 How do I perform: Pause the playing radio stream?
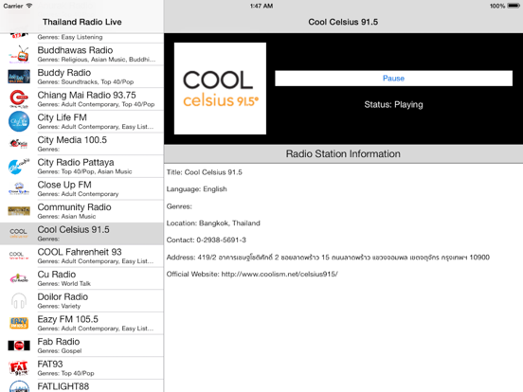pyautogui.click(x=393, y=78)
